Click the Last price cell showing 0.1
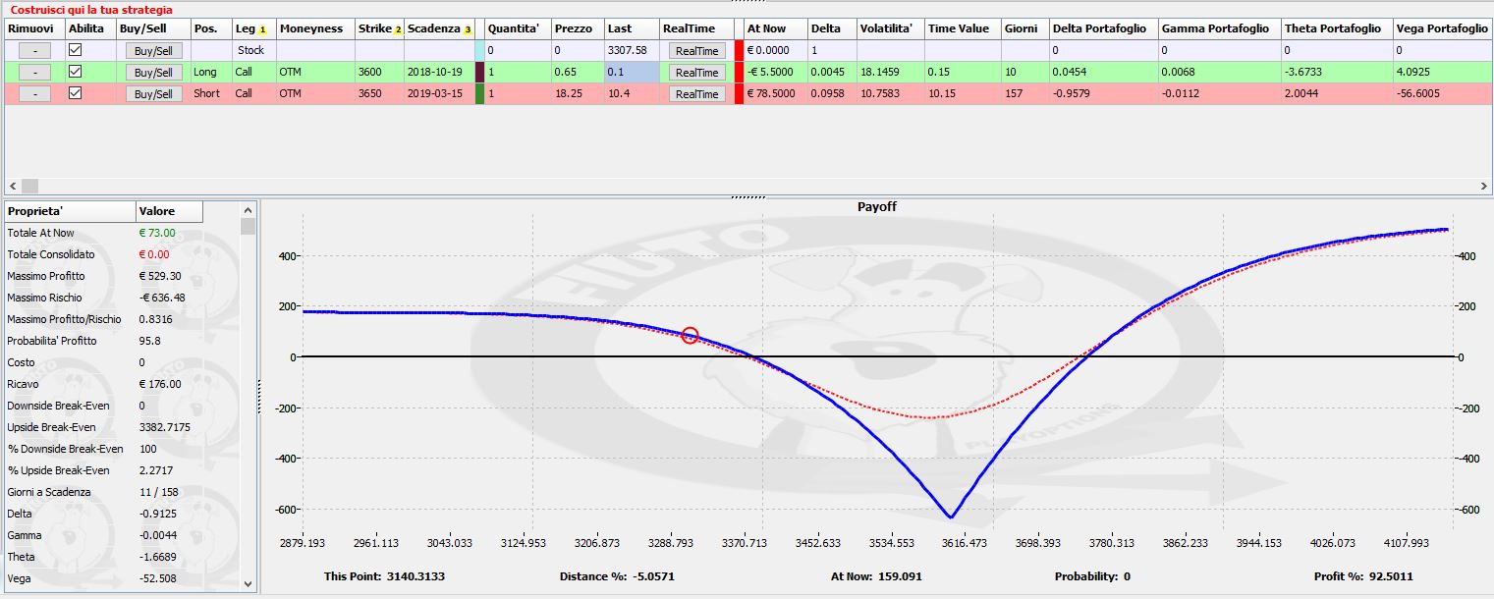Viewport: 1494px width, 599px height. point(631,72)
